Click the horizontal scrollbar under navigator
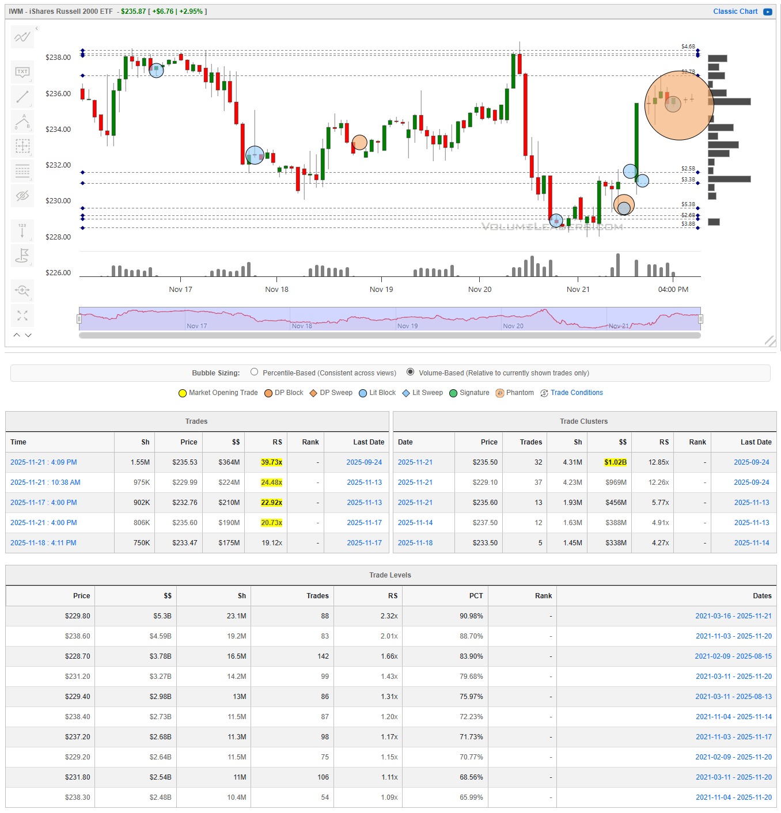781x813 pixels. [x=390, y=335]
